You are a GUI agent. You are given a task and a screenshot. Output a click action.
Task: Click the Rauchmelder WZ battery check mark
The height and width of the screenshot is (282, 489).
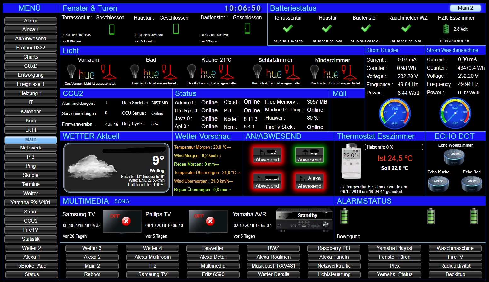406,29
